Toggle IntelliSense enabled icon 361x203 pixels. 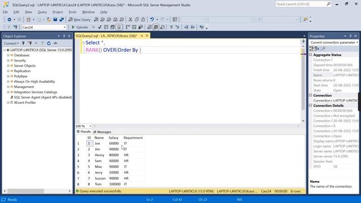coord(119,27)
